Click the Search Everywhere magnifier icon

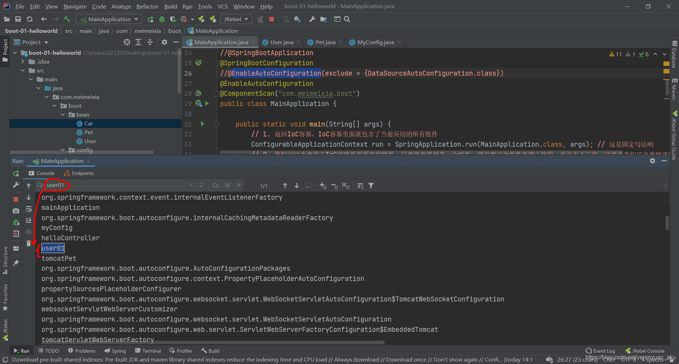[x=347, y=19]
